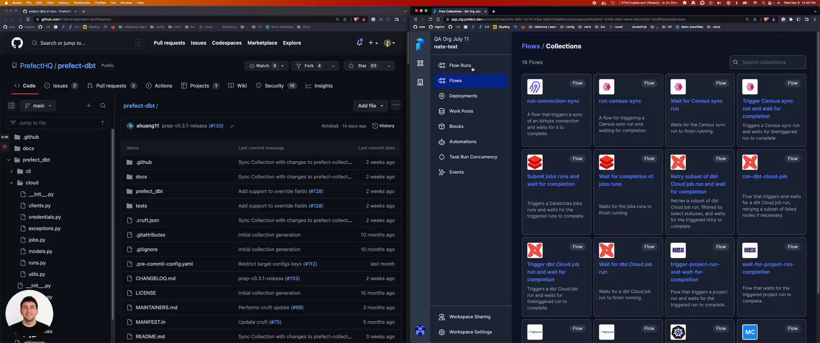The height and width of the screenshot is (343, 820).
Task: Click the Airbyte icon on run-connection-sync card
Action: pos(535,87)
